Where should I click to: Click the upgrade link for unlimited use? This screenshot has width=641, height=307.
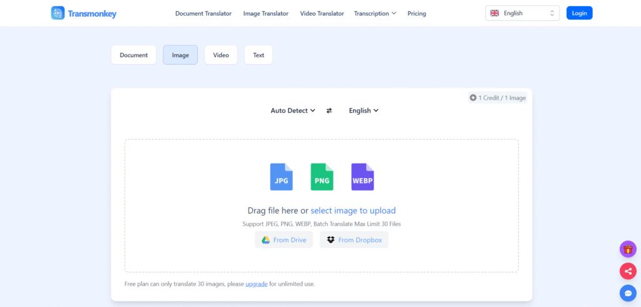click(x=256, y=284)
